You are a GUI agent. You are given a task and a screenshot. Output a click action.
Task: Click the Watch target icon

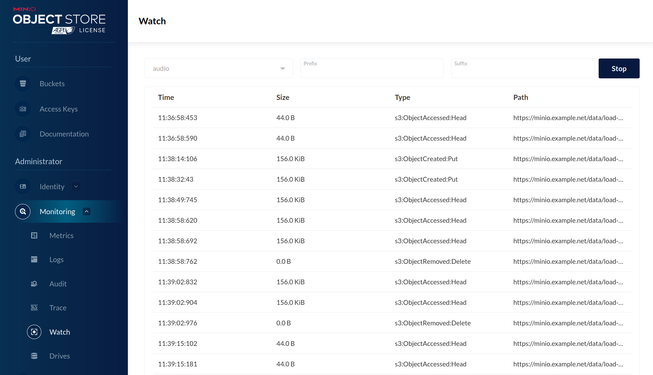pos(34,332)
